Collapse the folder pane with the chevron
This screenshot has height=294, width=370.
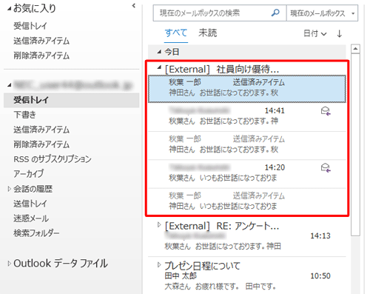tap(134, 5)
